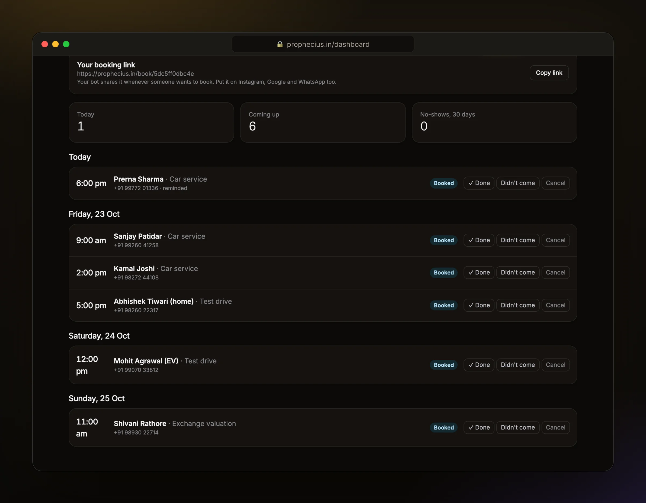Copy the booking link
The height and width of the screenshot is (503, 646).
tap(549, 73)
